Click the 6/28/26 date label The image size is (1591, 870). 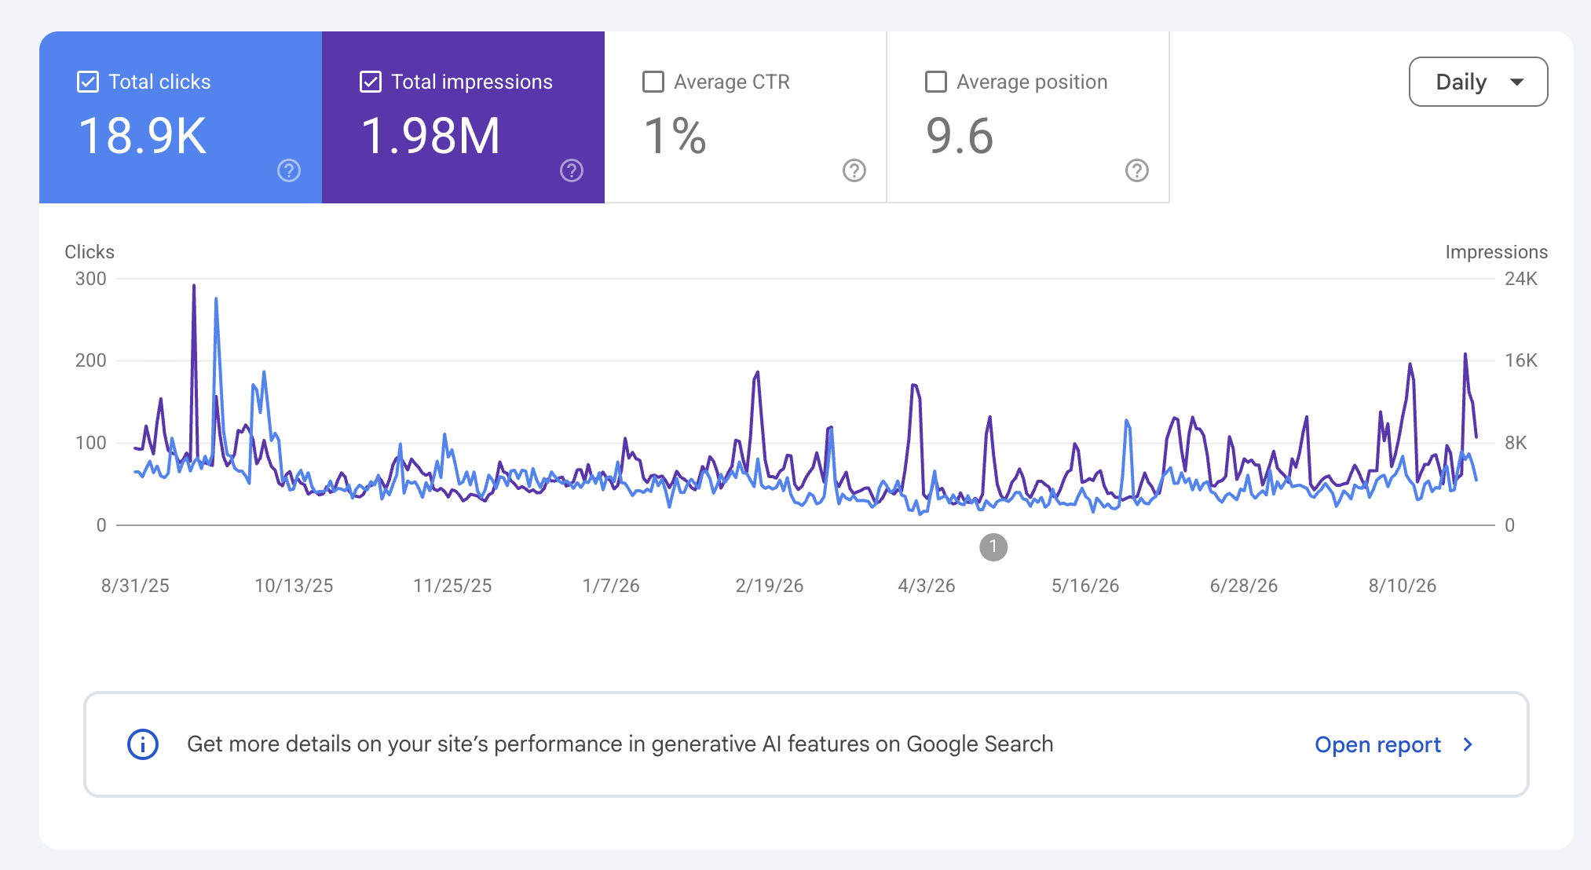click(x=1244, y=586)
